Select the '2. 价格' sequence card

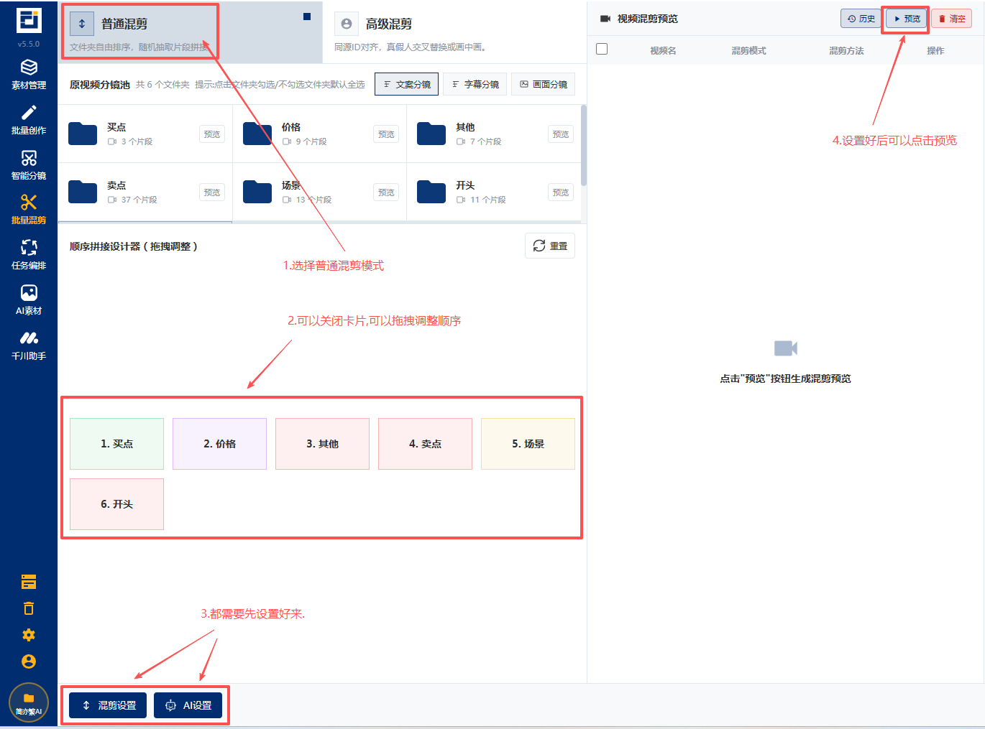pyautogui.click(x=219, y=444)
